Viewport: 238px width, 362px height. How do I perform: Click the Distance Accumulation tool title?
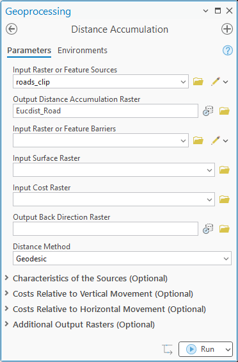[x=120, y=29]
